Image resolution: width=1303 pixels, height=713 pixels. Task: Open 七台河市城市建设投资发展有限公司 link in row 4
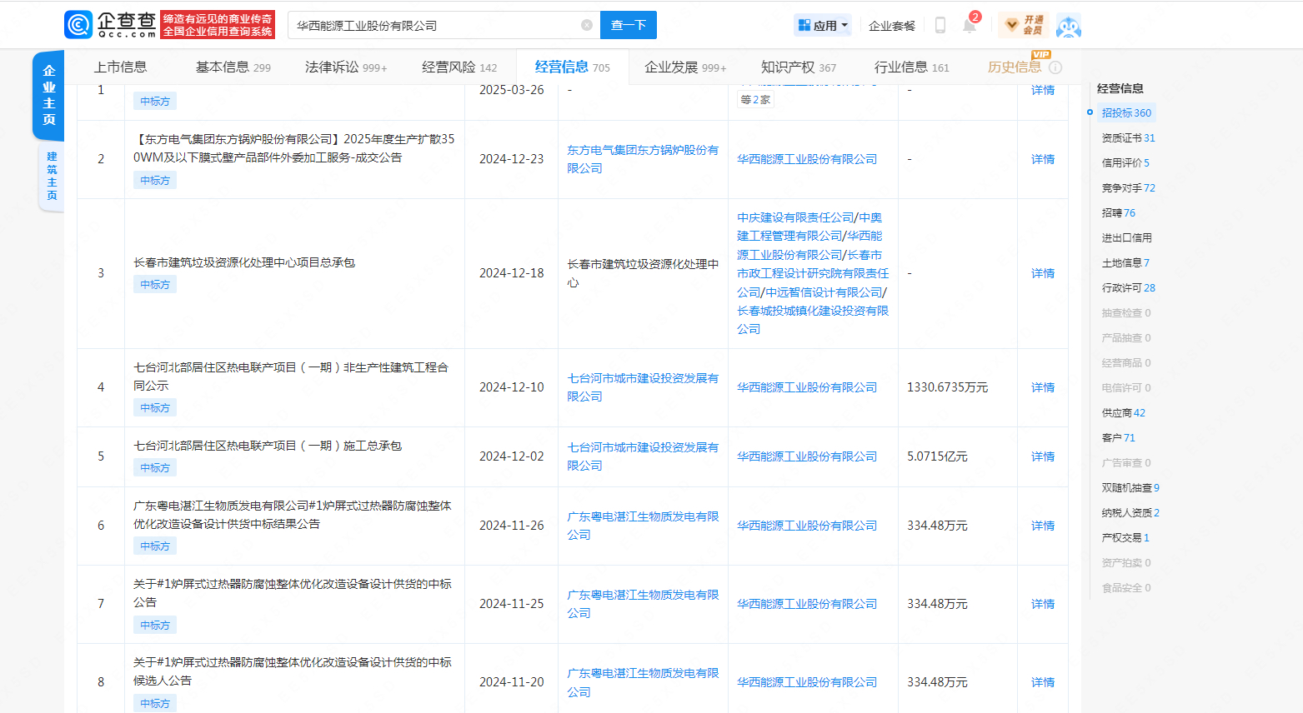pyautogui.click(x=643, y=387)
